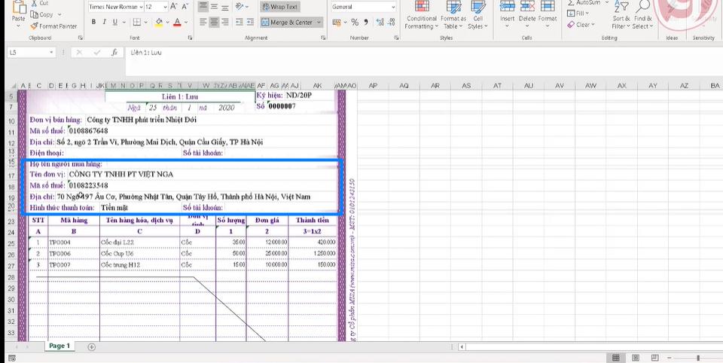The width and height of the screenshot is (723, 363).
Task: Select Normal view in status bar
Action: pyautogui.click(x=615, y=358)
